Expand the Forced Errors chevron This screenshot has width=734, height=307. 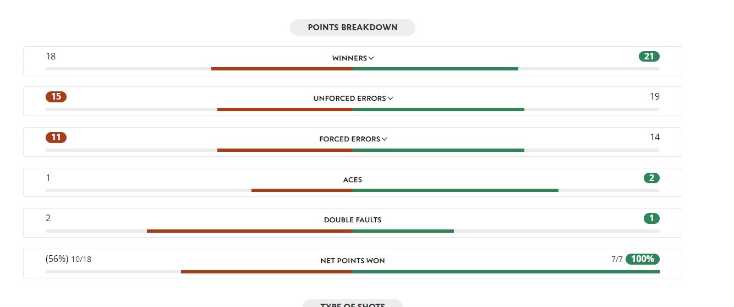click(384, 139)
